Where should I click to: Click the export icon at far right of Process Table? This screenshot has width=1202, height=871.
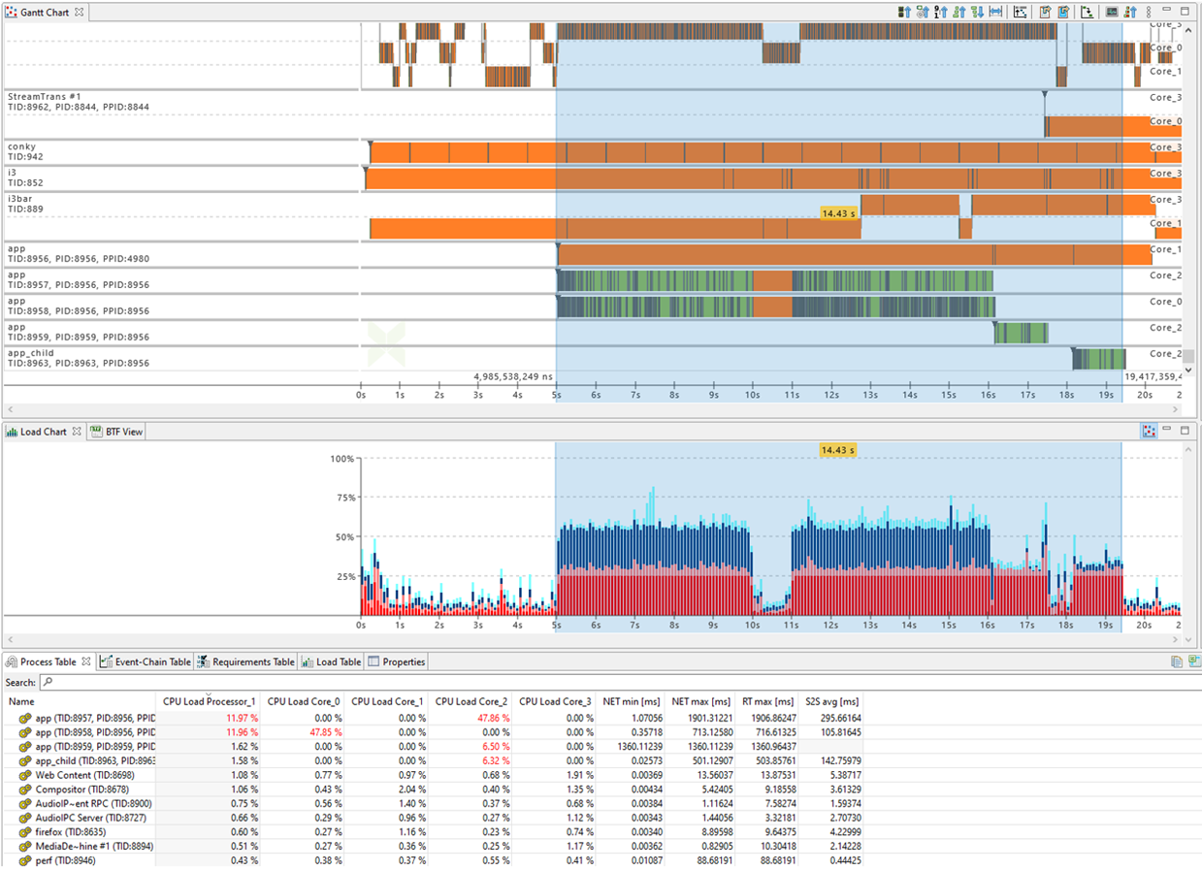tap(1193, 661)
